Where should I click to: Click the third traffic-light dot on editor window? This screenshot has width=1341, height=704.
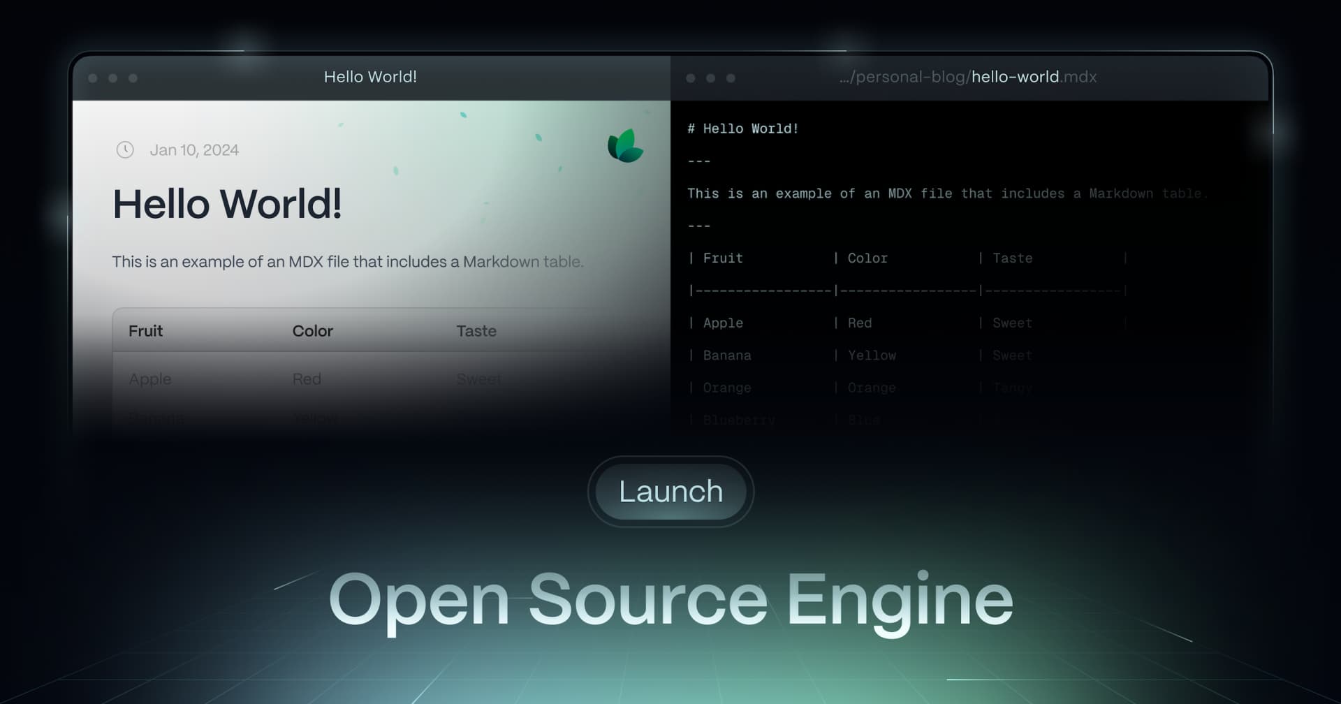tap(731, 78)
